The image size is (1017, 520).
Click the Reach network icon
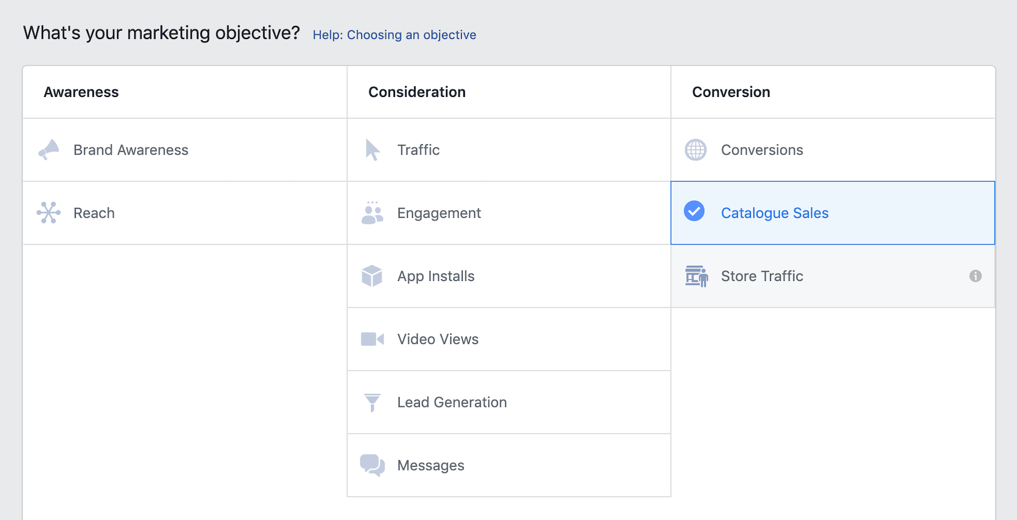coord(49,213)
